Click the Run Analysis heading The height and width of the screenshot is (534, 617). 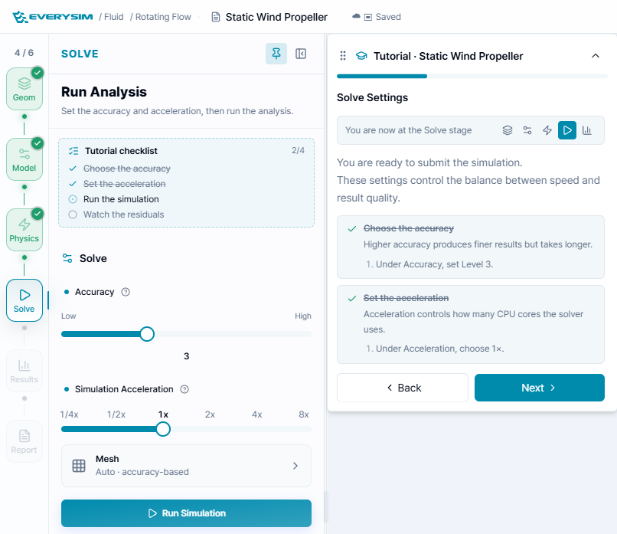pos(104,92)
